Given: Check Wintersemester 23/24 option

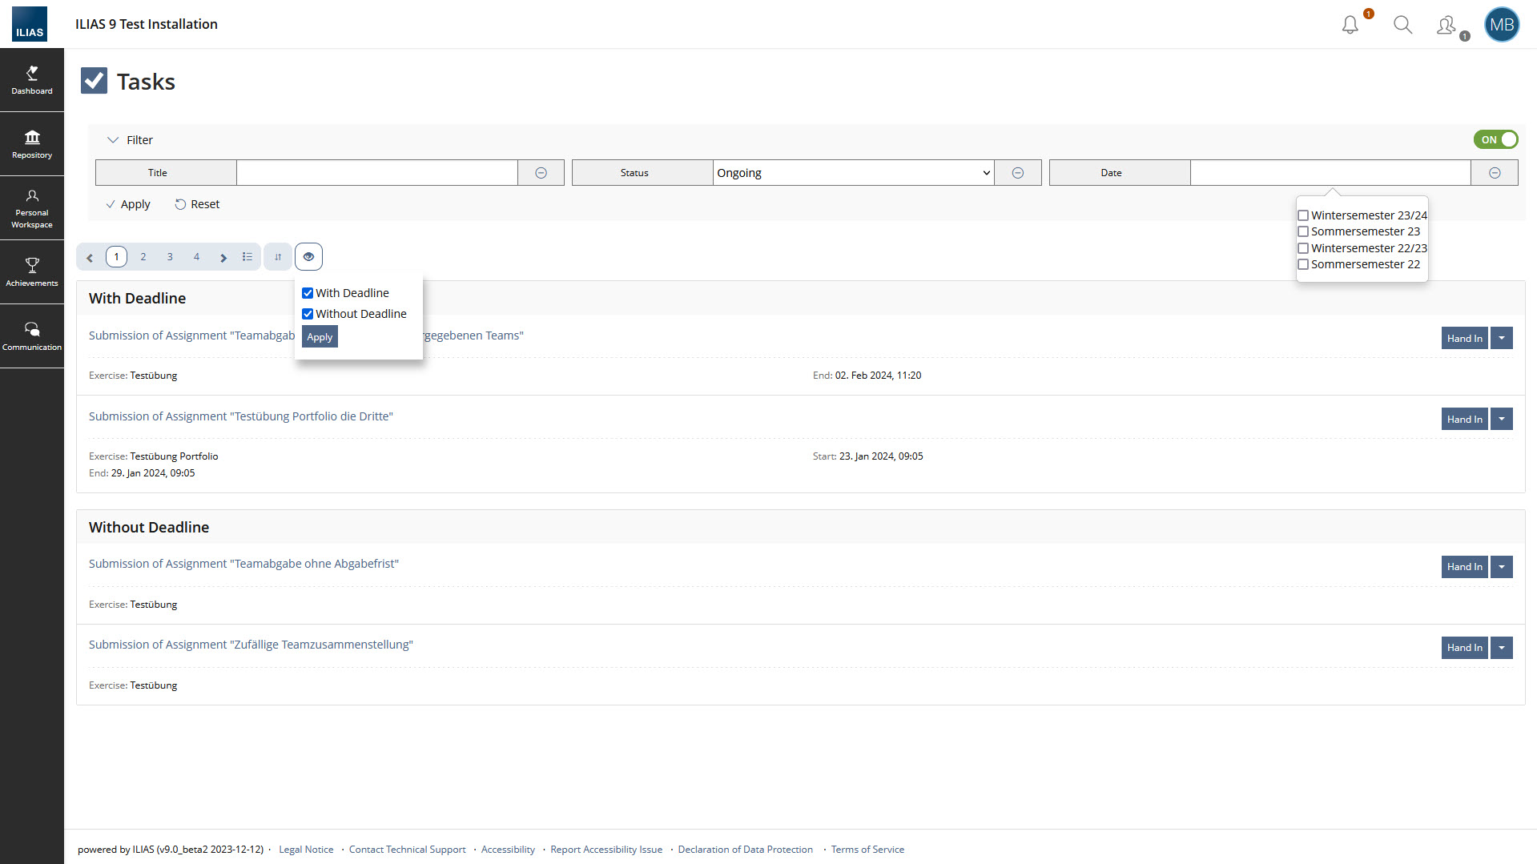Looking at the screenshot, I should (1303, 215).
